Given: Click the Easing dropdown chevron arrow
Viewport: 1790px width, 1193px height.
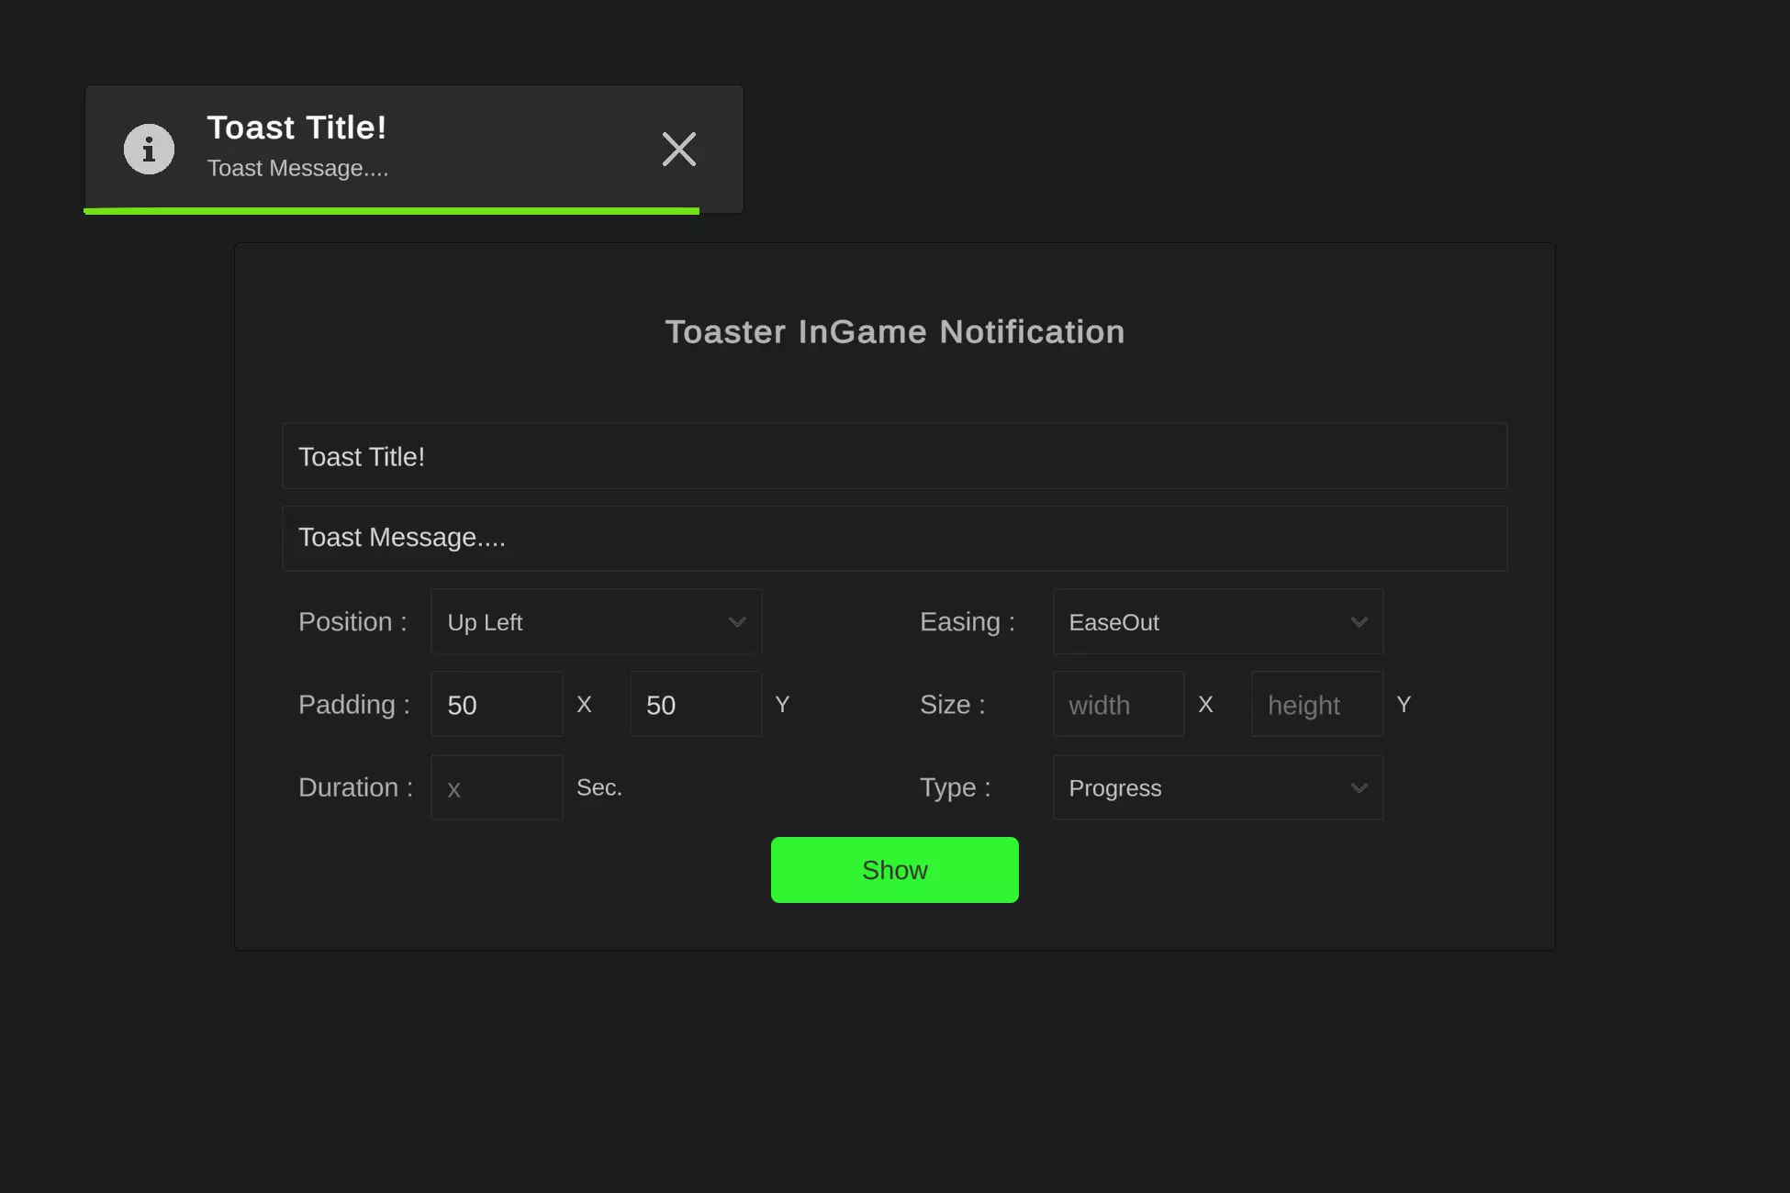Looking at the screenshot, I should 1359,621.
